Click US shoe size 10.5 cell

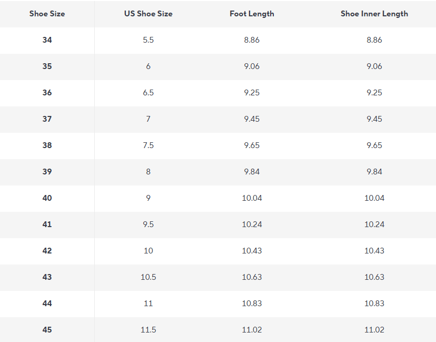[148, 277]
